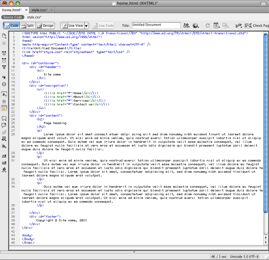Show the Source Code related file

tap(13, 17)
